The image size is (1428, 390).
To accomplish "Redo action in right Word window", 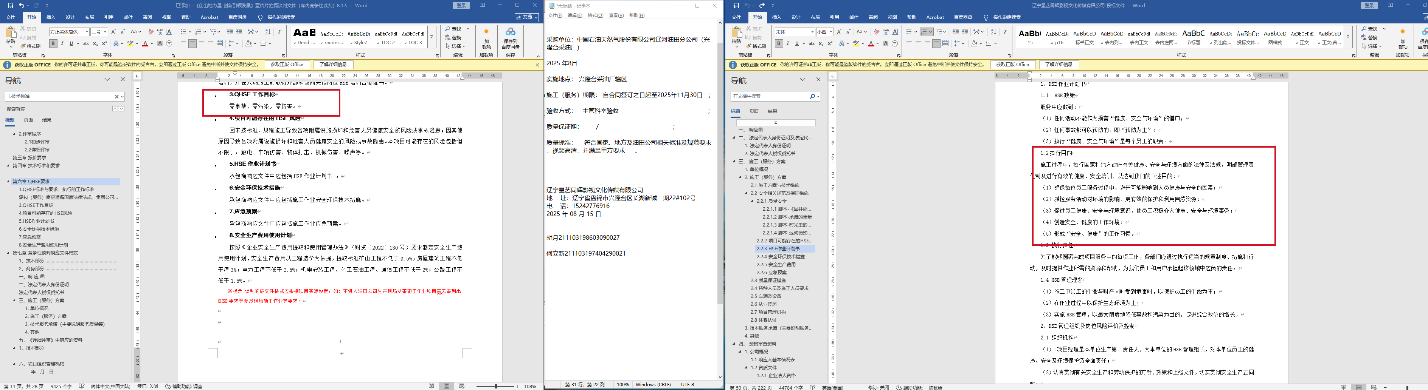I will (762, 6).
